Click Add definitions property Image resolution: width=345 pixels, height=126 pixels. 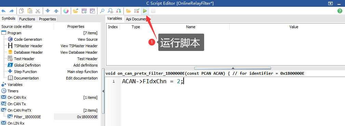(x=85, y=65)
